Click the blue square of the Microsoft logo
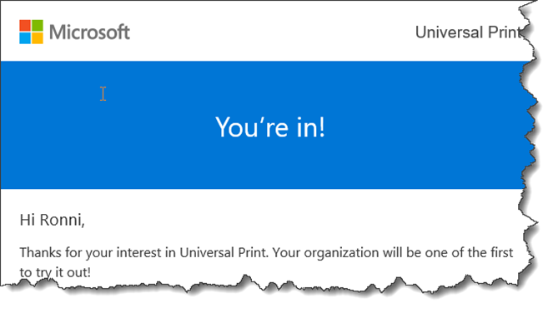558x313 pixels. [25, 38]
